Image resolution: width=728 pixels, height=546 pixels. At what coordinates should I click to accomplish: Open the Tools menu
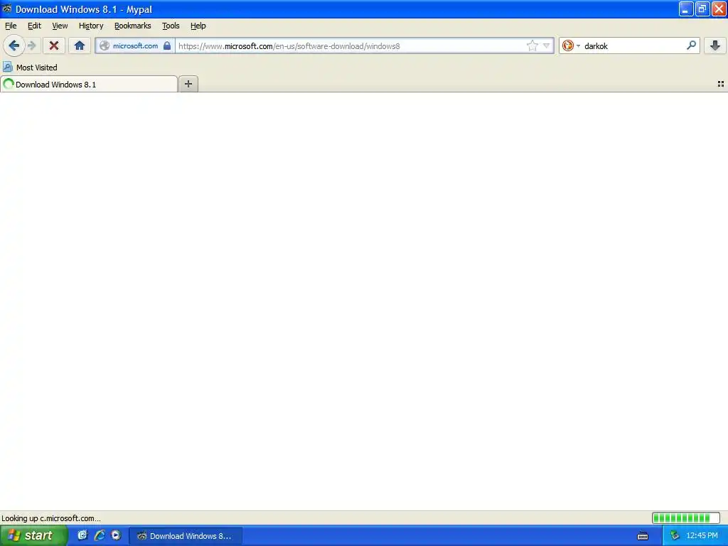(171, 26)
